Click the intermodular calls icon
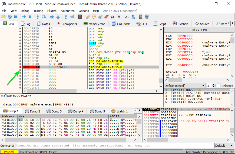The height and width of the screenshot is (154, 235). tap(133, 17)
